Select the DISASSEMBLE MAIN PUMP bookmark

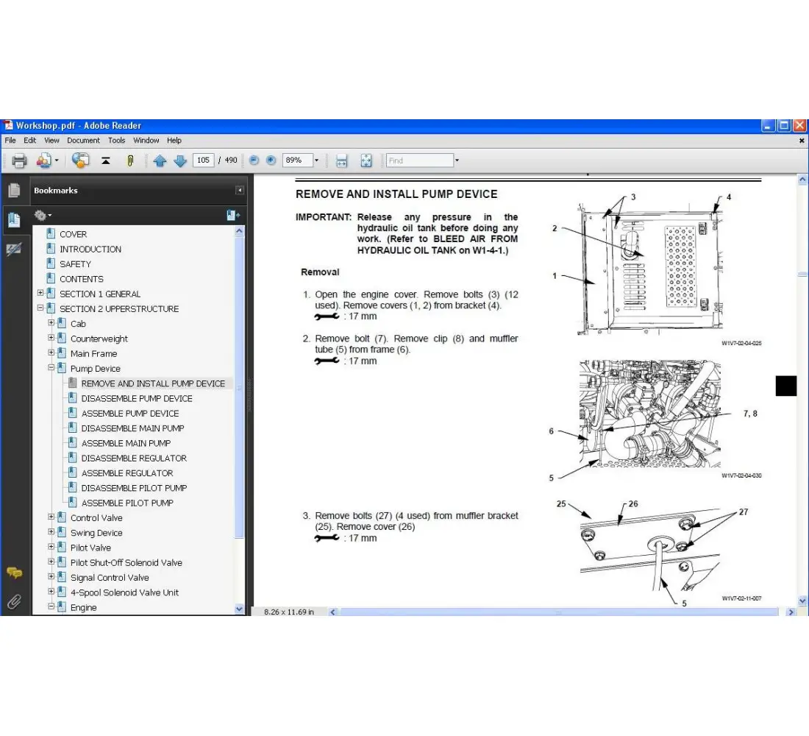pos(134,428)
